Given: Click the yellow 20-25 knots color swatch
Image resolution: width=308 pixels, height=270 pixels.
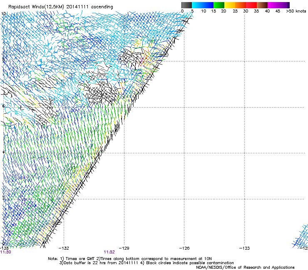Looking at the screenshot, I should pyautogui.click(x=230, y=5).
